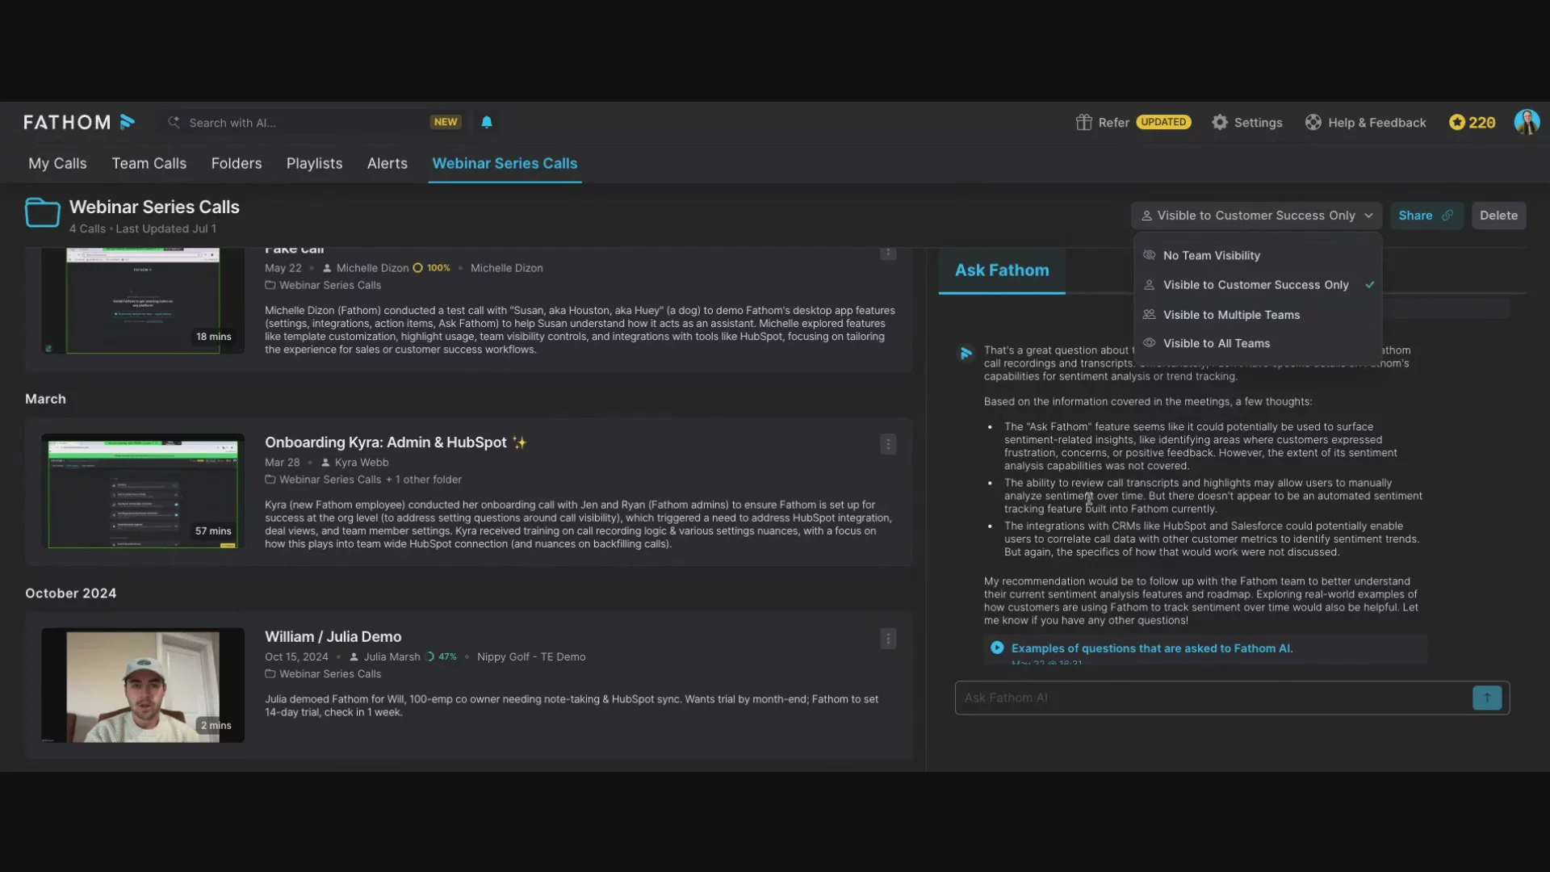Click the sparkle icon beside Onboarding Kyra title
The height and width of the screenshot is (872, 1550).
click(519, 442)
